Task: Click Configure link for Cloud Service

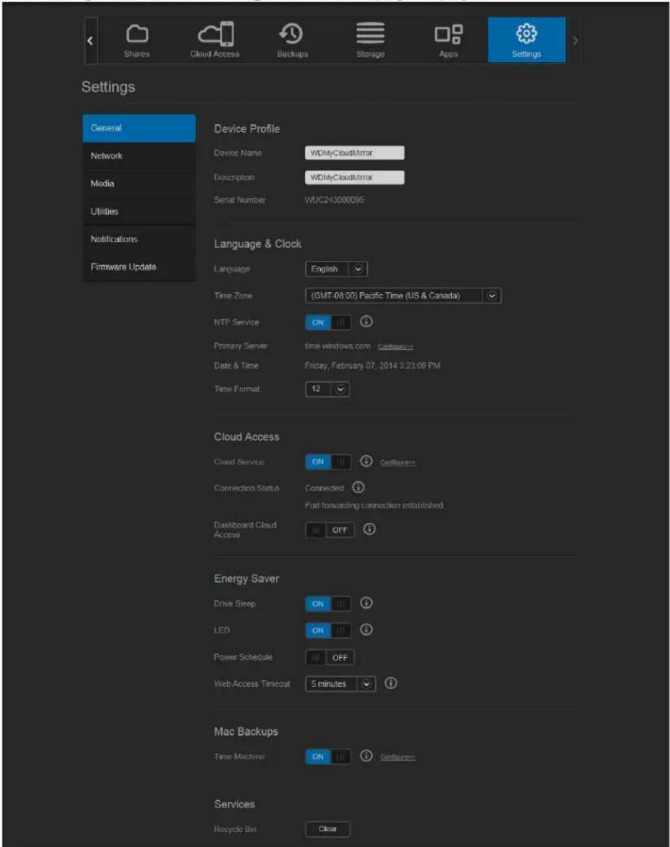Action: pyautogui.click(x=397, y=462)
